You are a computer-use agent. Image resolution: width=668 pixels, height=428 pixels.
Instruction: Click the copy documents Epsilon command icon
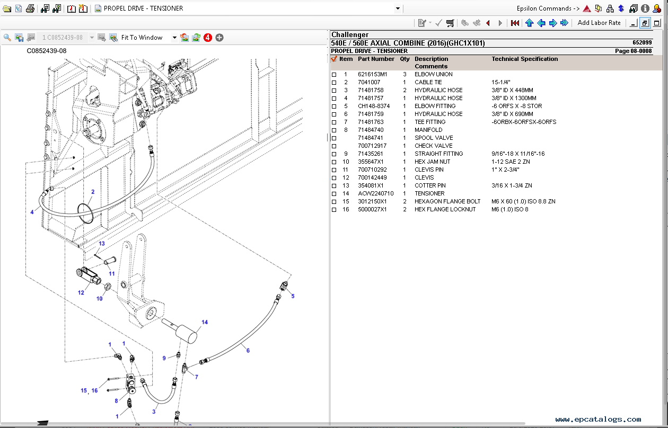599,8
